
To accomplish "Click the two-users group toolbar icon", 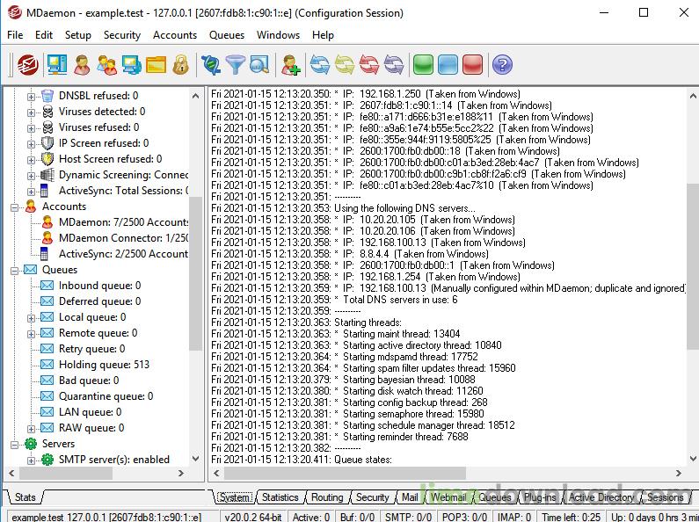I will (x=106, y=64).
